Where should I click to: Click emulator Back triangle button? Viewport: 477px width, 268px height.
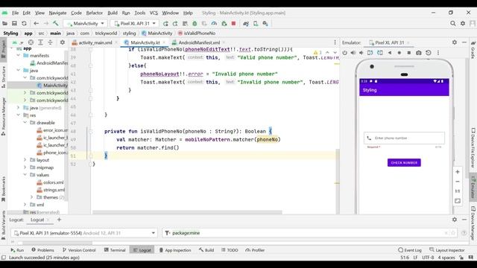pos(390,53)
